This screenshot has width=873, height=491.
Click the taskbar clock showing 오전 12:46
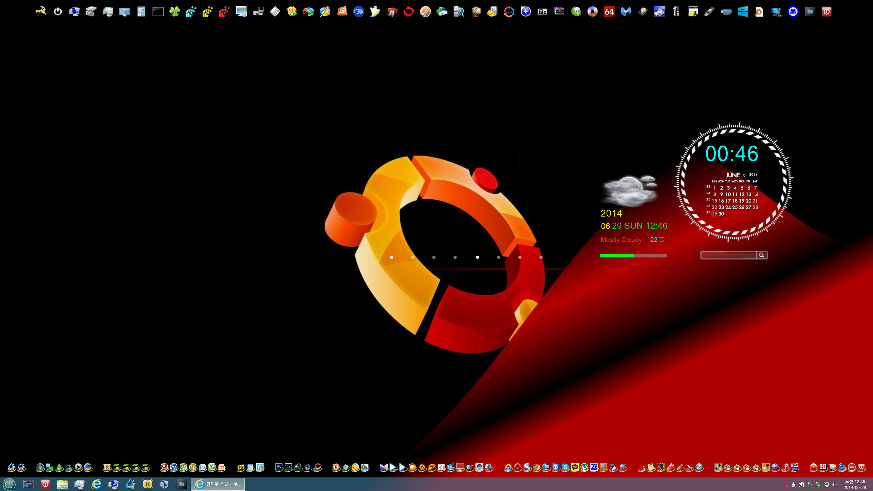click(855, 484)
